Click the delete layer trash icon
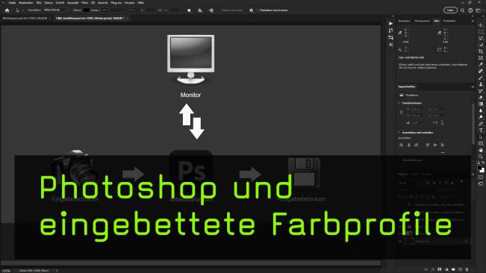Viewport: 486px width, 273px height. coord(467,269)
